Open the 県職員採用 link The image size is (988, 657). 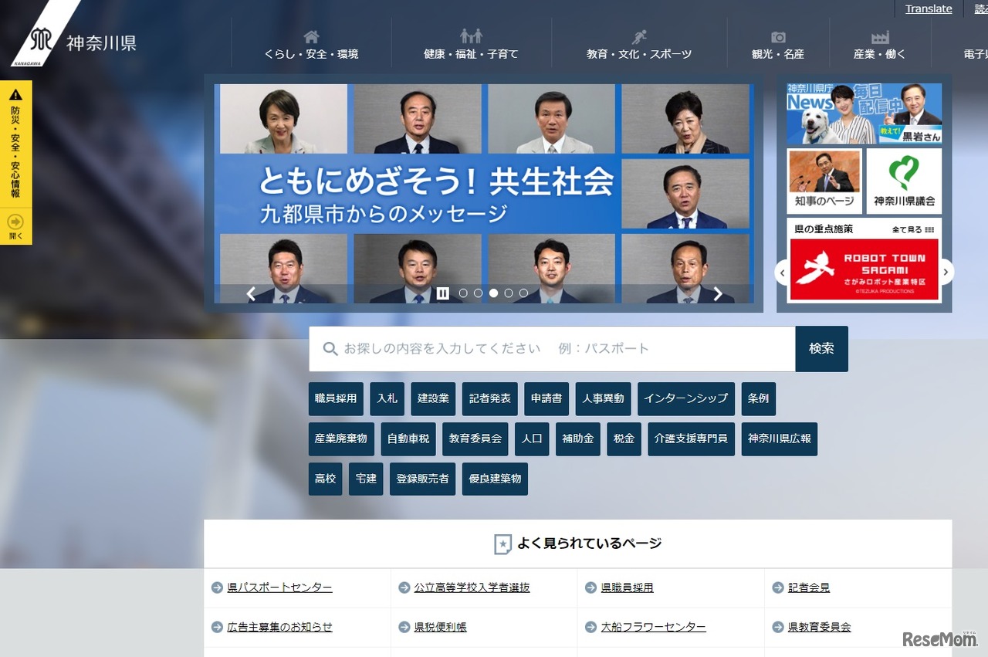pos(627,588)
